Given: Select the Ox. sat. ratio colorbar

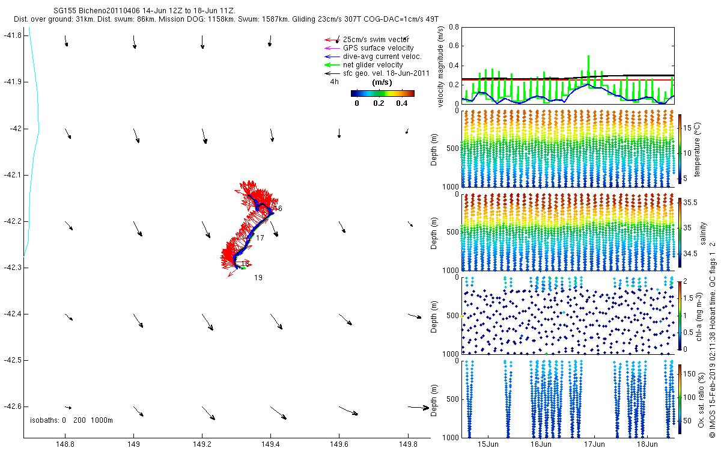Looking at the screenshot, I should click(680, 399).
